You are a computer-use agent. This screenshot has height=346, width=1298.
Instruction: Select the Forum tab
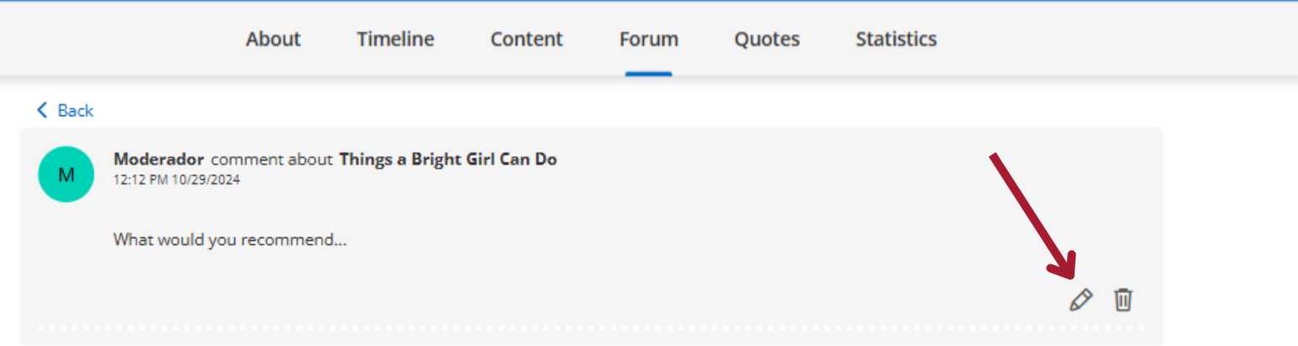tap(649, 39)
